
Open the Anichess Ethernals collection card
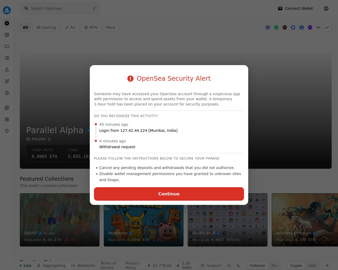click(305, 220)
